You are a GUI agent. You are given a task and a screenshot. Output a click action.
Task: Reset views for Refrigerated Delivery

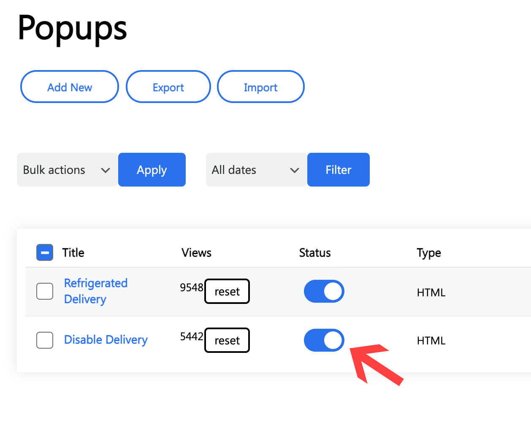227,291
